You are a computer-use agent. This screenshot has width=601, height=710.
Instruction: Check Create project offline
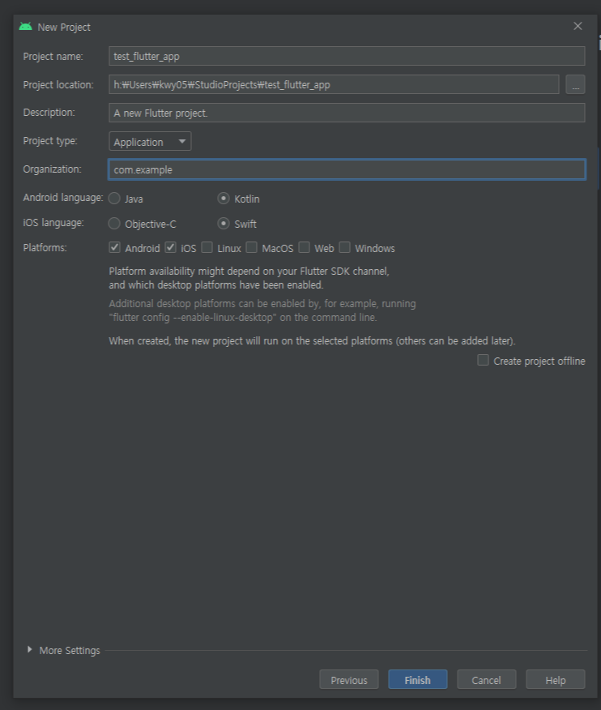point(484,361)
